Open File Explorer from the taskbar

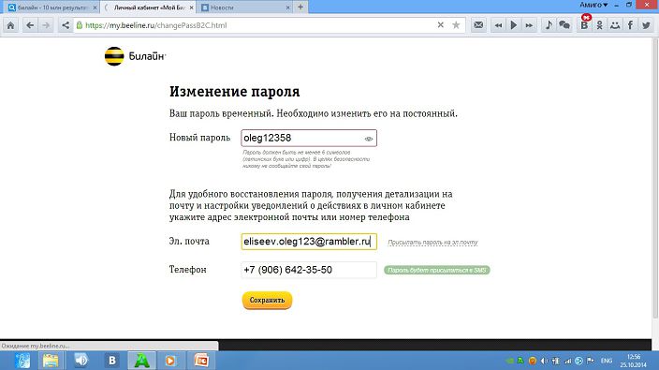coord(51,361)
